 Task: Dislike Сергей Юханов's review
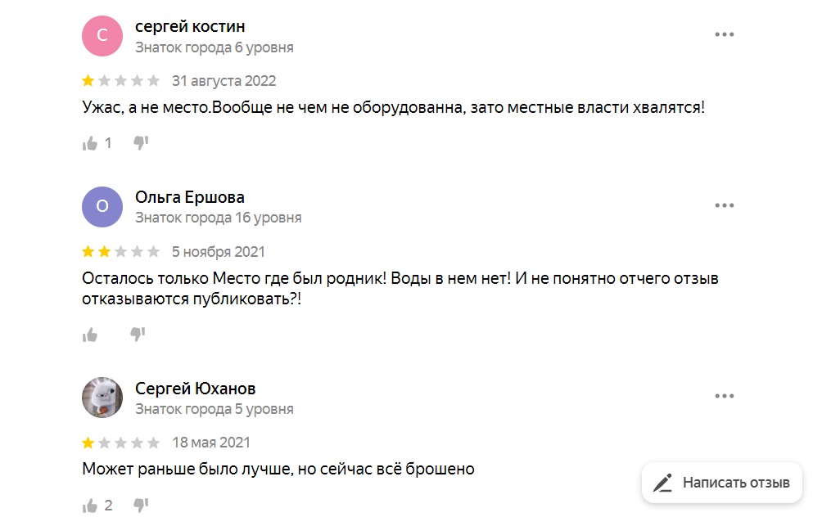tap(141, 505)
